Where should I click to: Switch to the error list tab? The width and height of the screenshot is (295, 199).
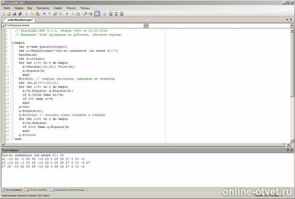click(36, 190)
